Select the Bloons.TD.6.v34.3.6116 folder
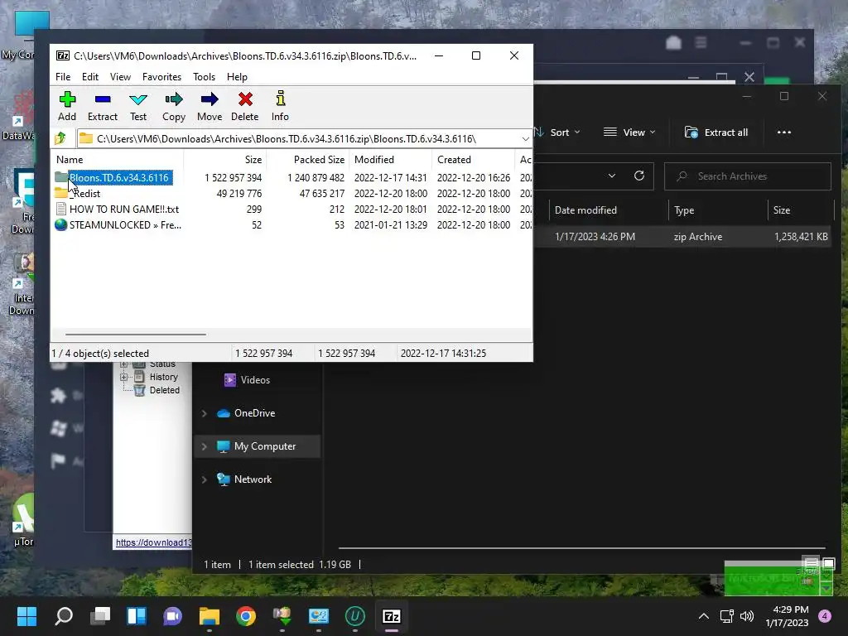 coord(119,177)
